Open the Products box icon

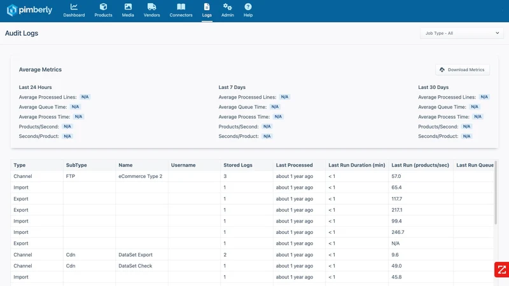[x=103, y=7]
